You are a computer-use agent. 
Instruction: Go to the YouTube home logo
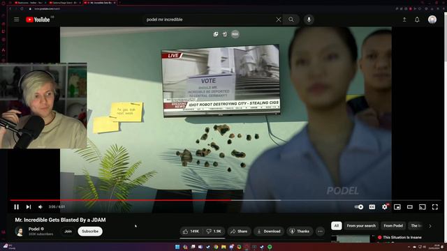pos(38,20)
